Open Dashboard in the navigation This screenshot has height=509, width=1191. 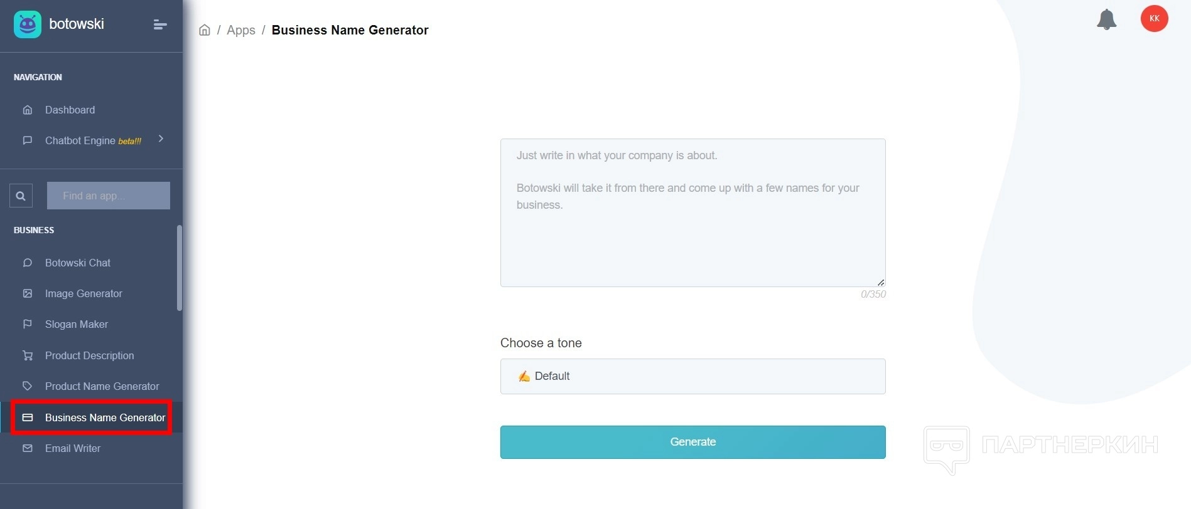[x=70, y=110]
